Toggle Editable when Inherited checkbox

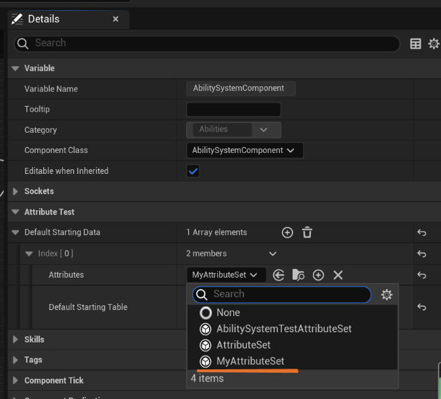click(194, 171)
